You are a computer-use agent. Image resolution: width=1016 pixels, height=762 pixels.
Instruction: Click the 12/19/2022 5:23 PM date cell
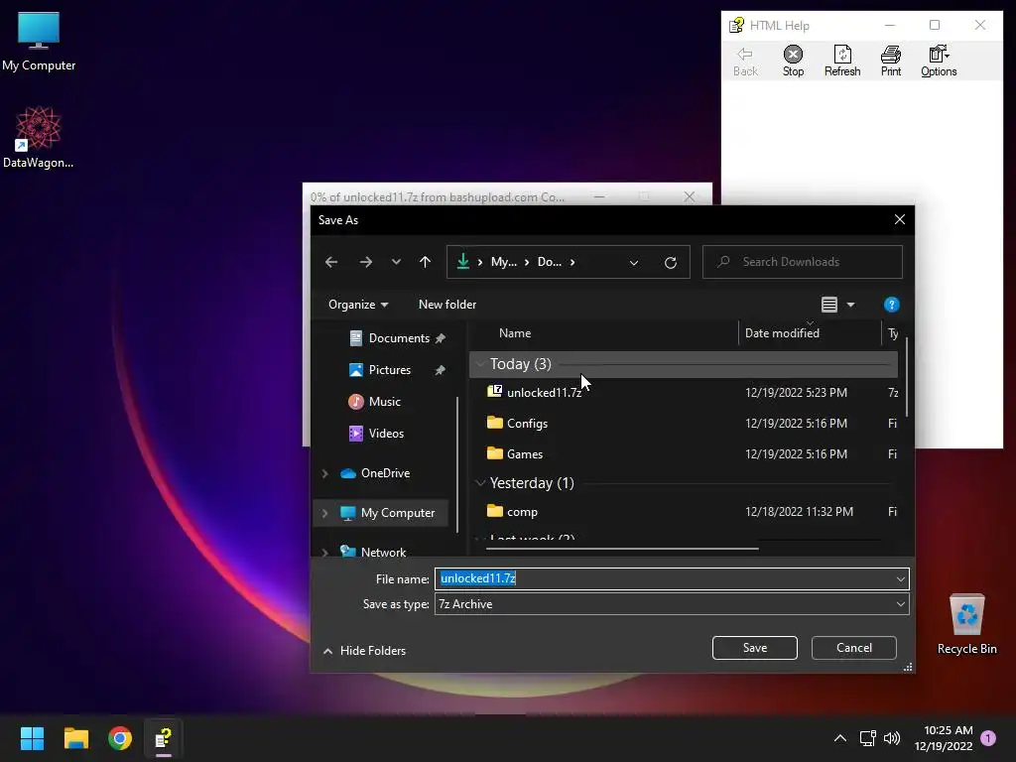[x=796, y=393]
